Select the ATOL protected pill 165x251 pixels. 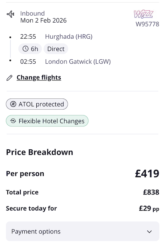[x=37, y=104]
